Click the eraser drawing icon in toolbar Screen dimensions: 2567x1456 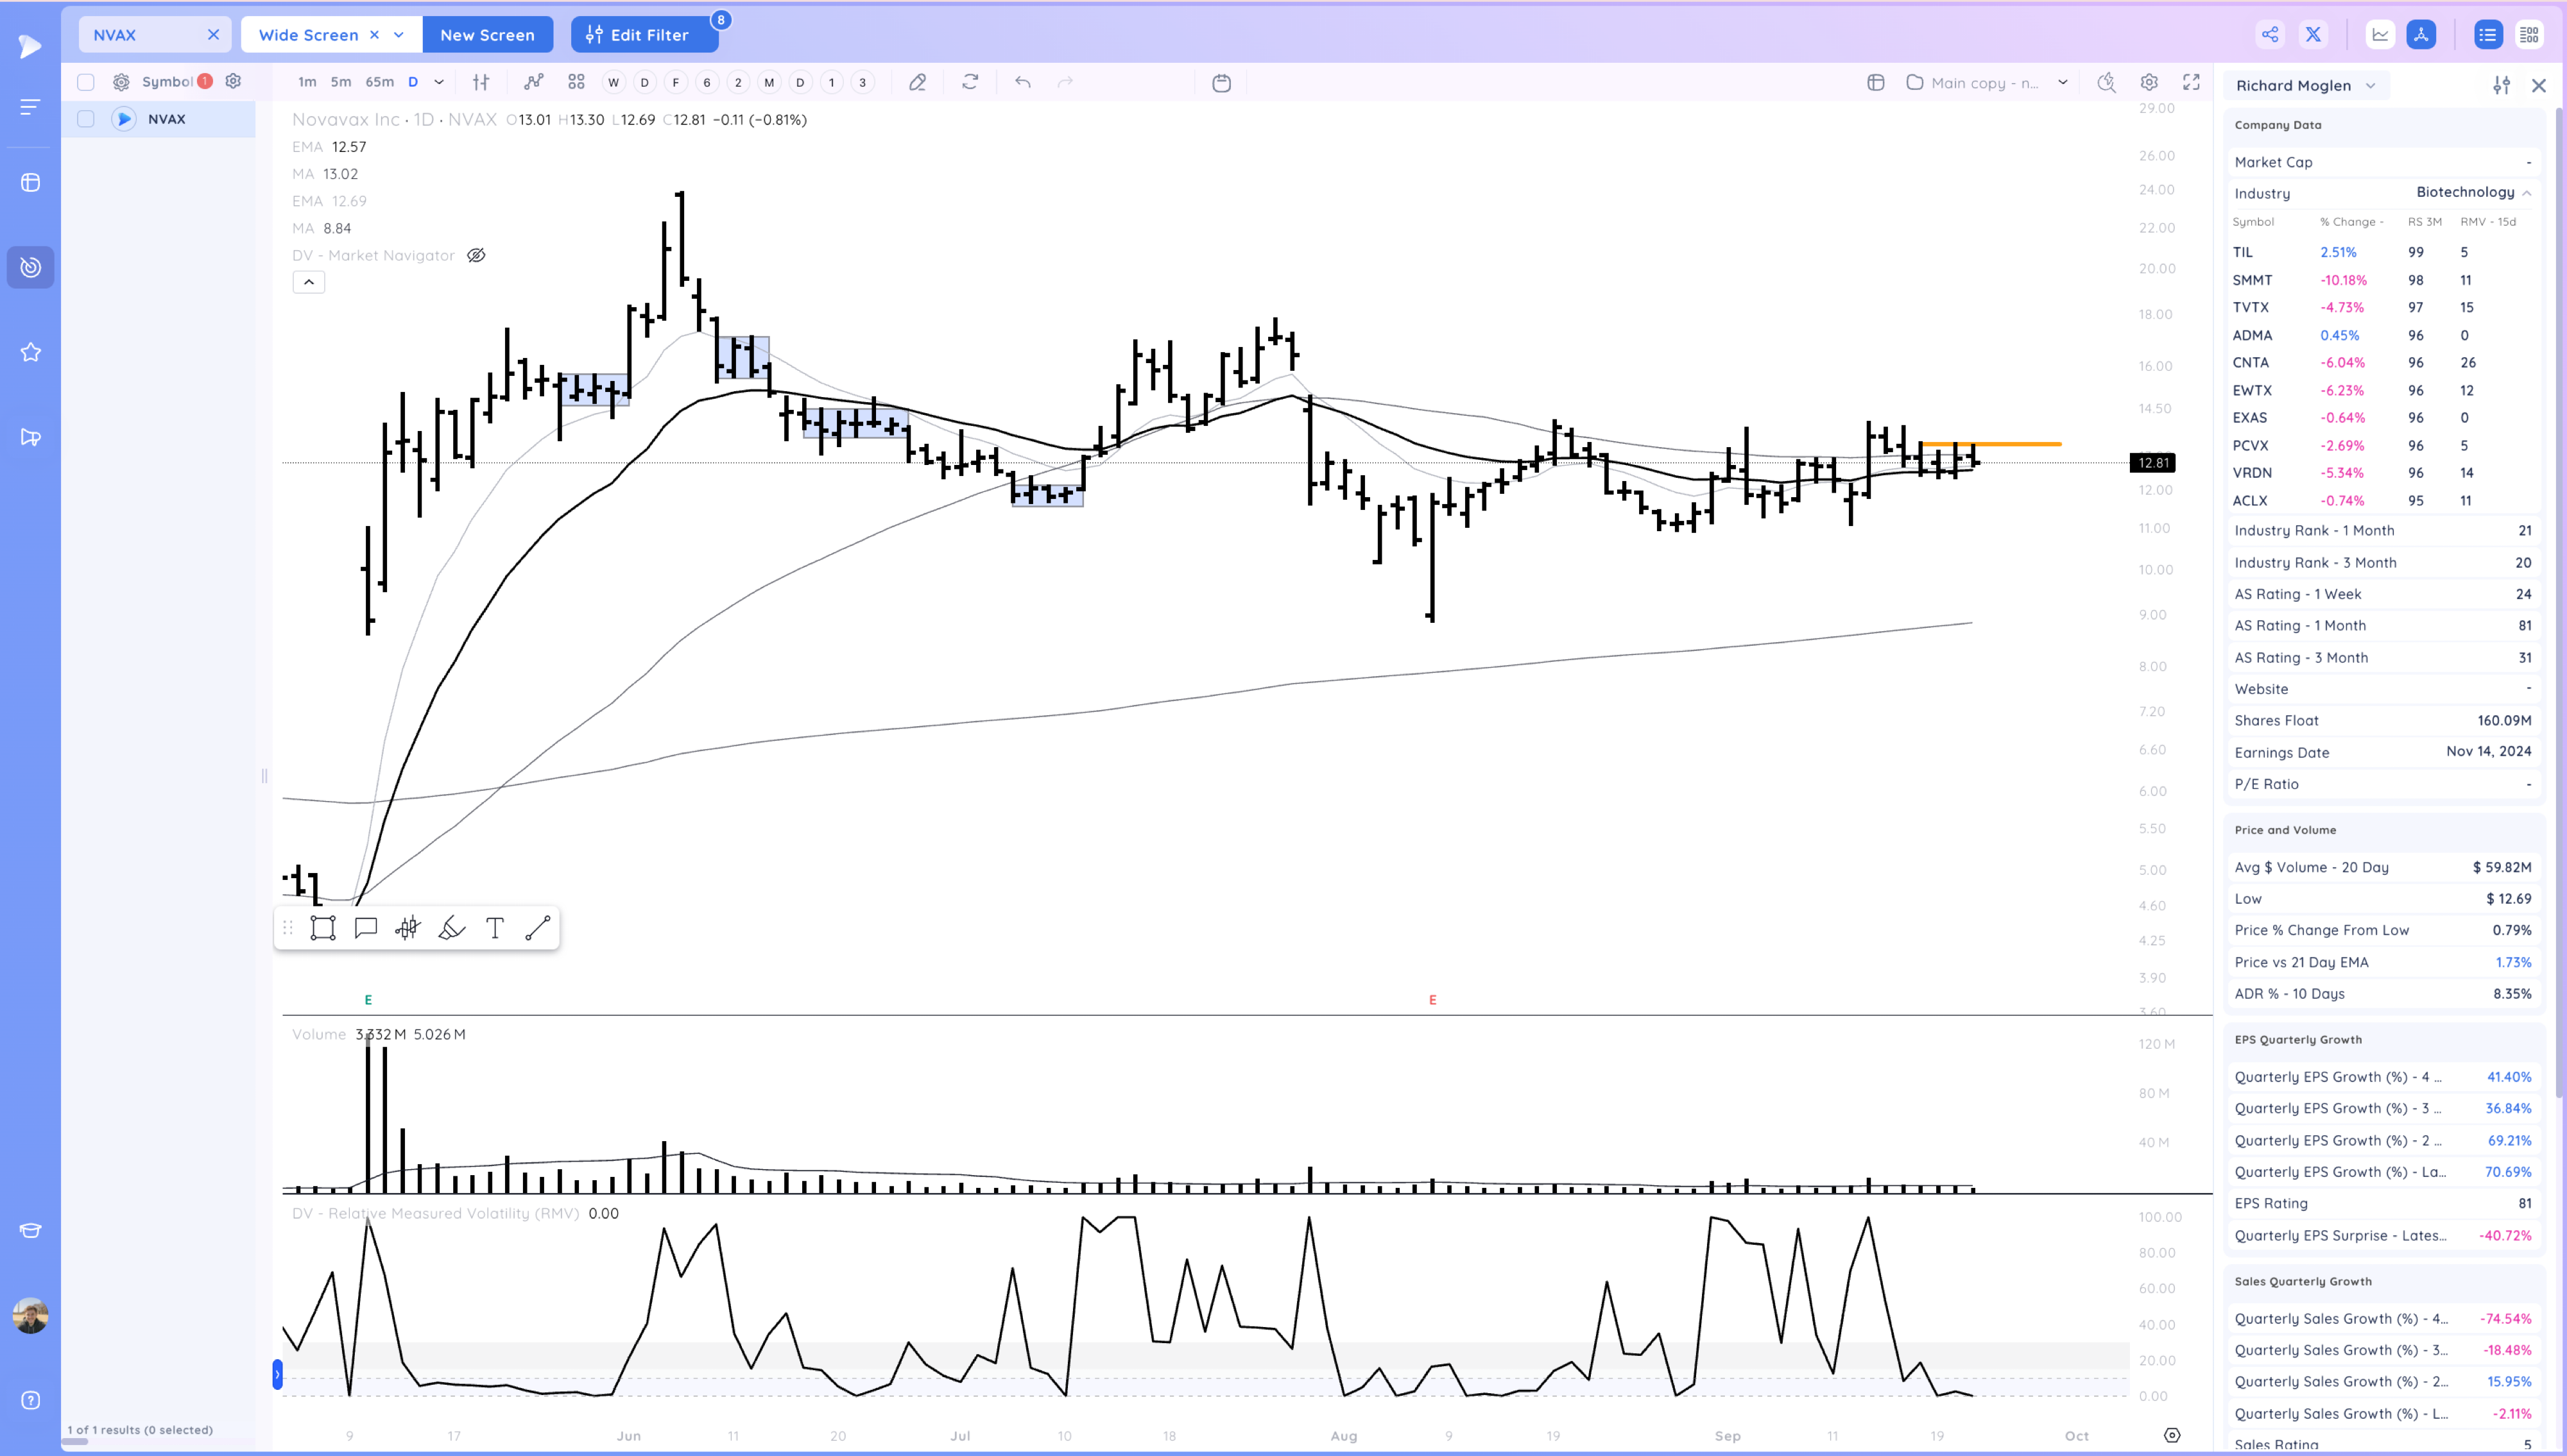click(916, 82)
